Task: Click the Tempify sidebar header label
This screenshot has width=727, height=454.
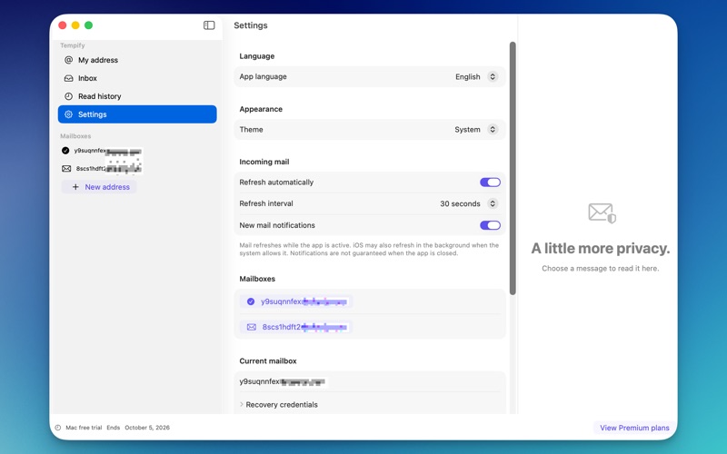Action: click(73, 45)
